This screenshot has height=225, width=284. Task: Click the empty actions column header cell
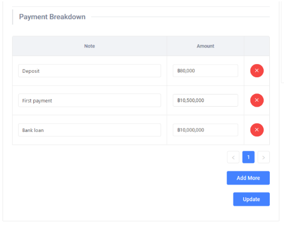[x=257, y=46]
